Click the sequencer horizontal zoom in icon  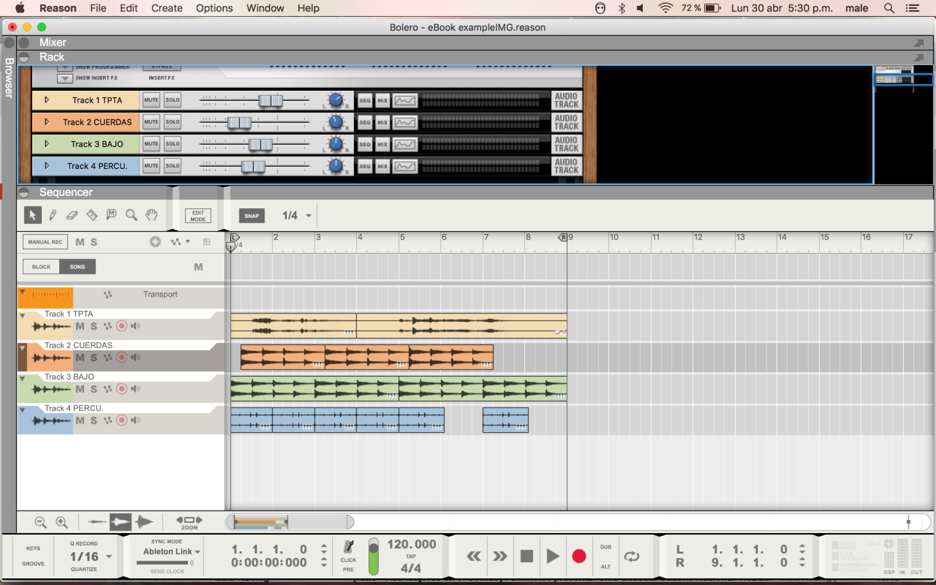61,522
